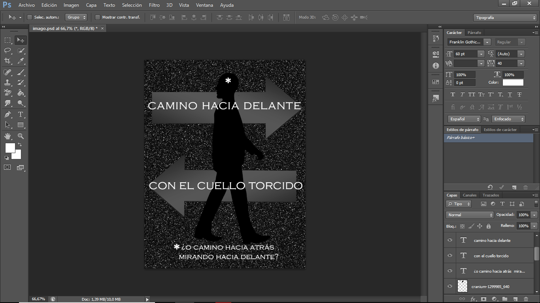Click the delete layer trash icon
This screenshot has width=540, height=303.
pos(525,299)
